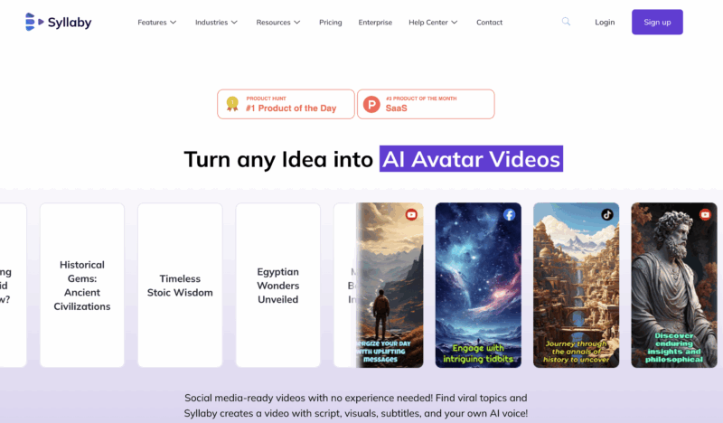The height and width of the screenshot is (423, 723).
Task: Select the Timeless Stoic Wisdom card
Action: [180, 285]
